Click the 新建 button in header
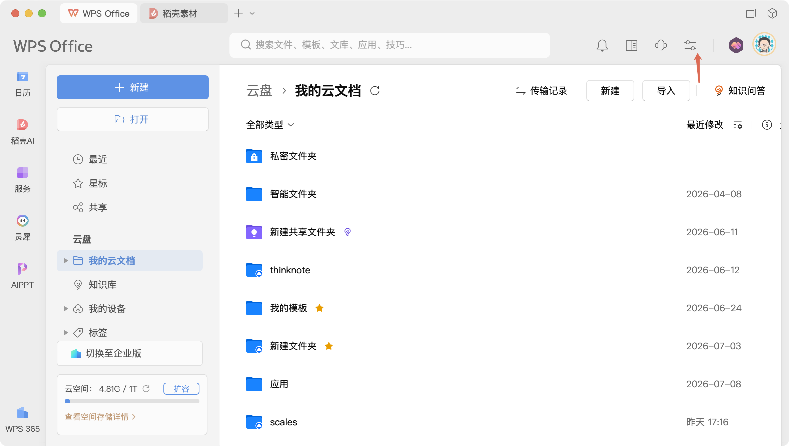Viewport: 789px width, 446px height. point(610,91)
